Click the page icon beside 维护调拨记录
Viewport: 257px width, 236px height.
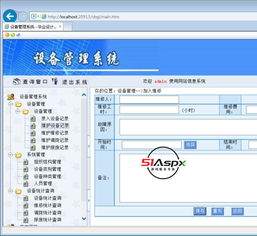[33, 140]
